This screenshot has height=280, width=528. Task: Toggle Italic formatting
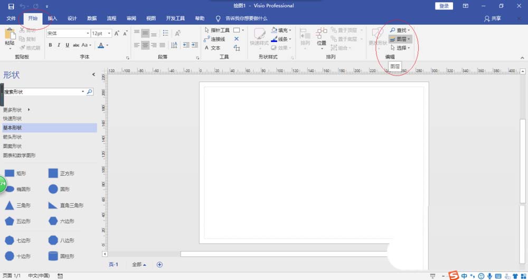tap(59, 45)
